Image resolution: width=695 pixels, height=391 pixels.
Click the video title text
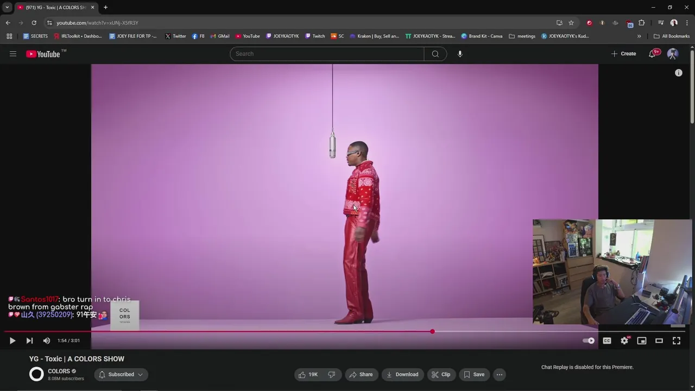[x=77, y=359]
